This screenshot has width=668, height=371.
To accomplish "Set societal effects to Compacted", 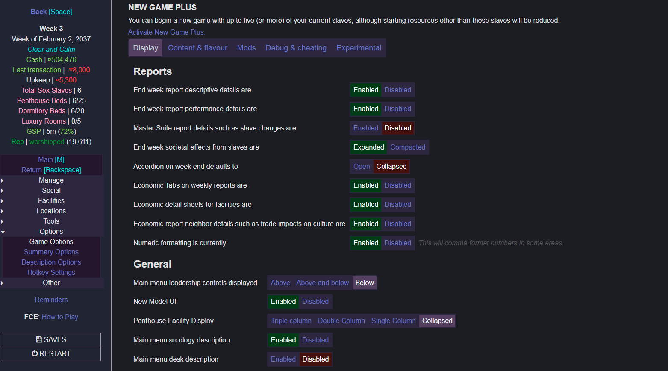I will click(x=407, y=147).
